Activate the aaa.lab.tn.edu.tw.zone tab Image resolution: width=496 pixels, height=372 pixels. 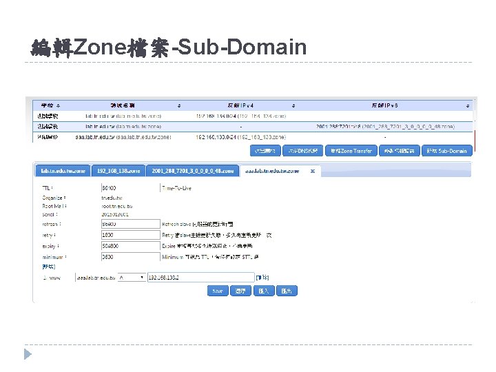[272, 171]
